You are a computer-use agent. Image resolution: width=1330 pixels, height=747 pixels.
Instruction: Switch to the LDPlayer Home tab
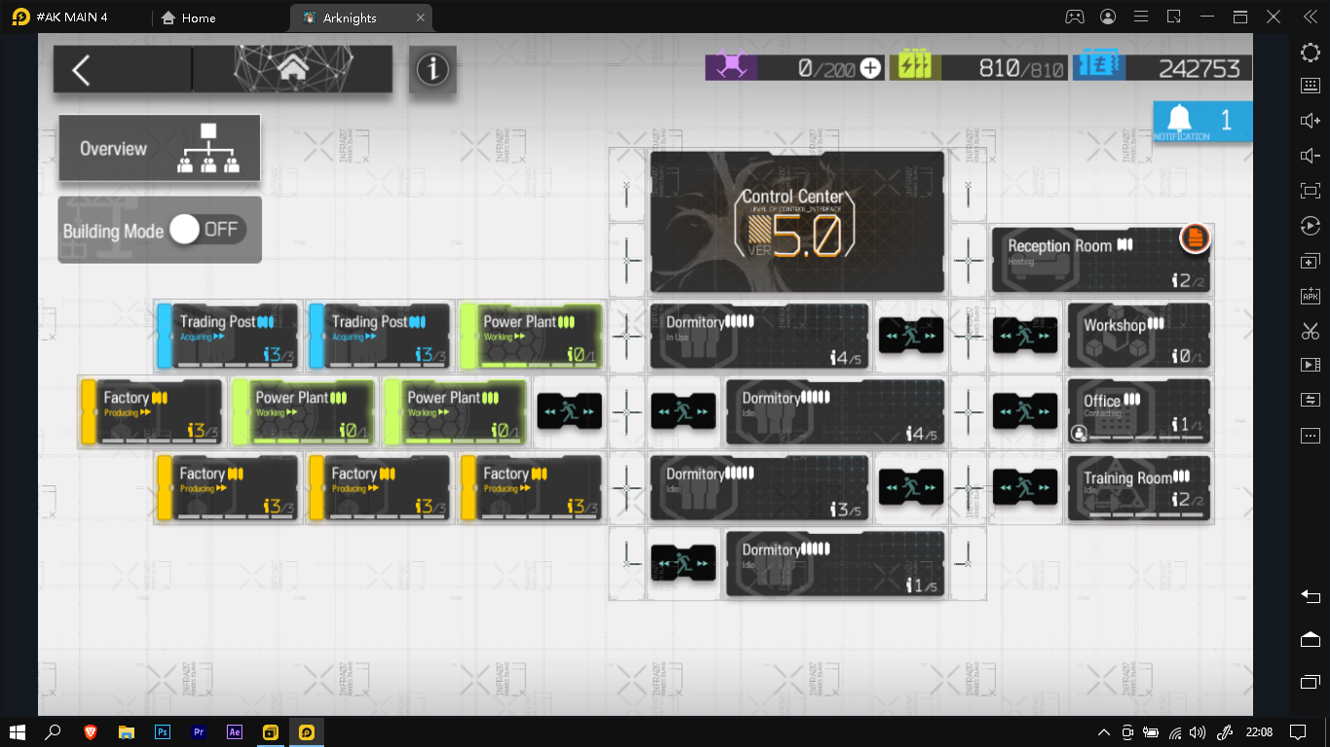[x=188, y=18]
